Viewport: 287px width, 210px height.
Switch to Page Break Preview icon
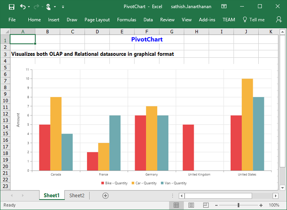[206, 205]
